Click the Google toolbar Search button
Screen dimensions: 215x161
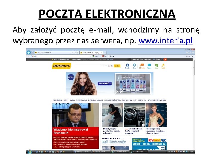point(96,56)
